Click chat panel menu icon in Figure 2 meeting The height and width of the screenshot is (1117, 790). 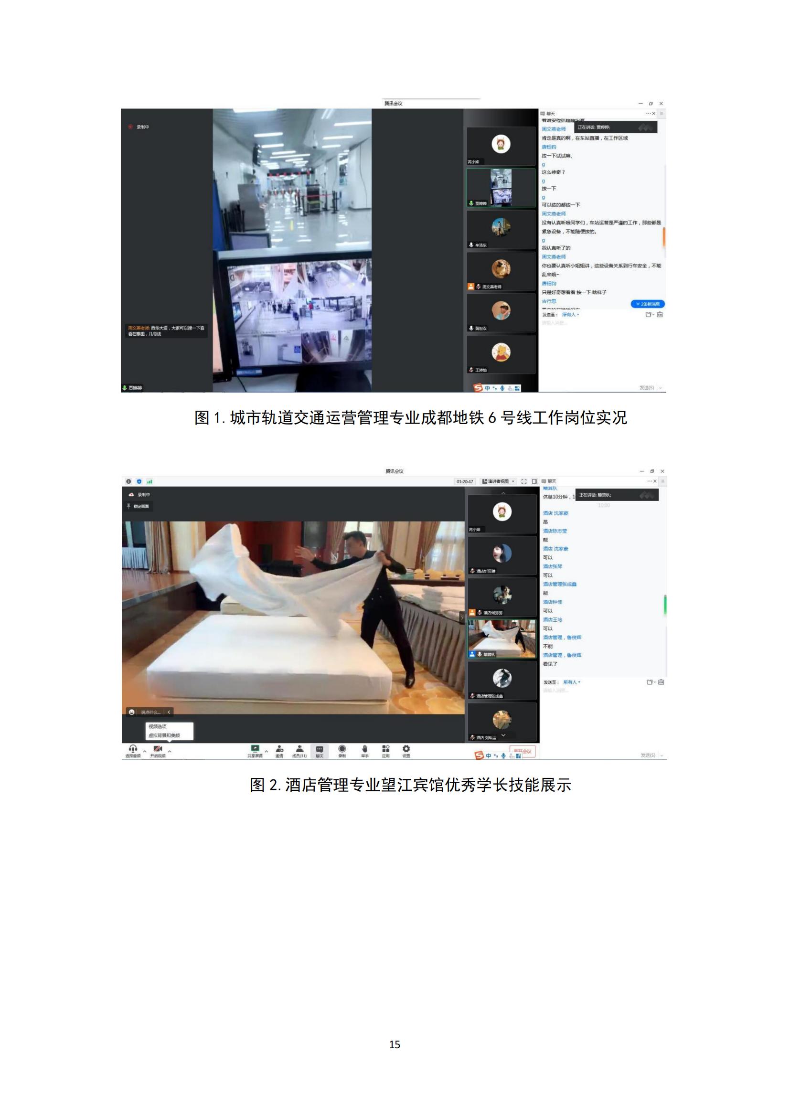[x=663, y=481]
